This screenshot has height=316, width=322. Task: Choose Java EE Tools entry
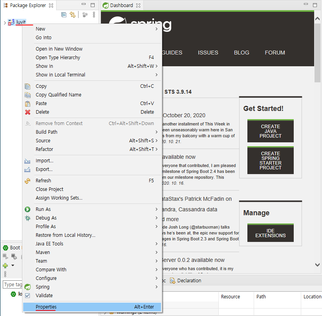click(x=92, y=244)
